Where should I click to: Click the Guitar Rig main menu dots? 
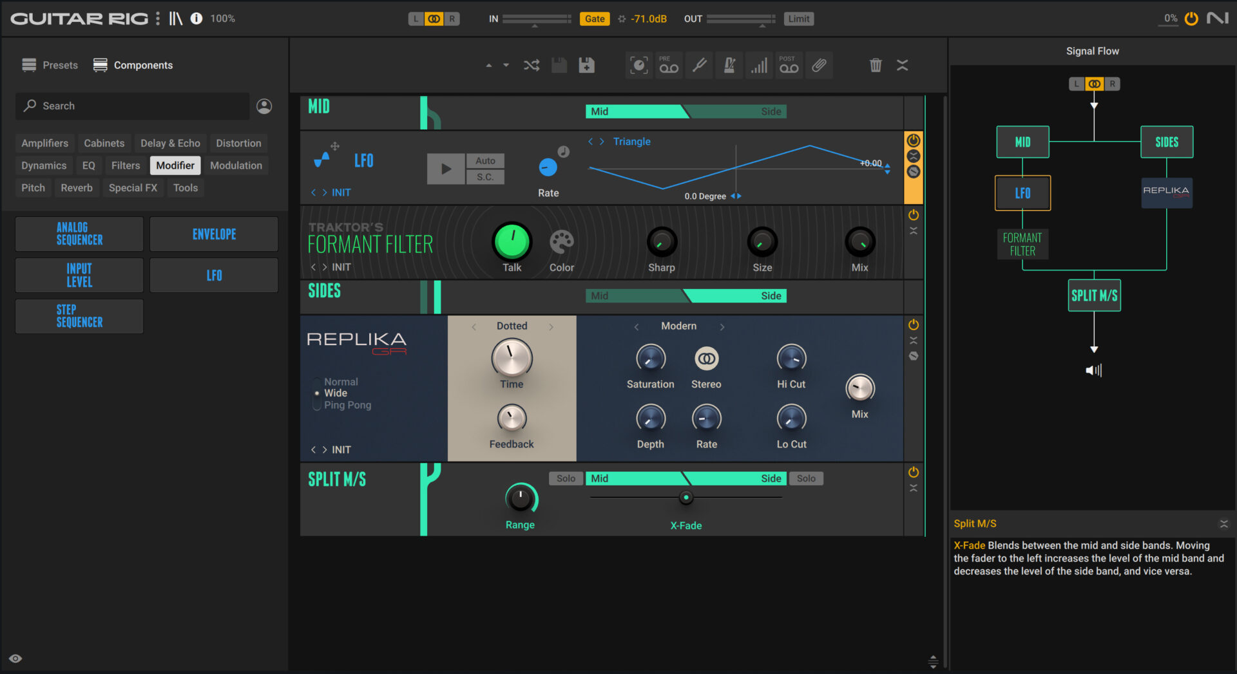(x=158, y=19)
